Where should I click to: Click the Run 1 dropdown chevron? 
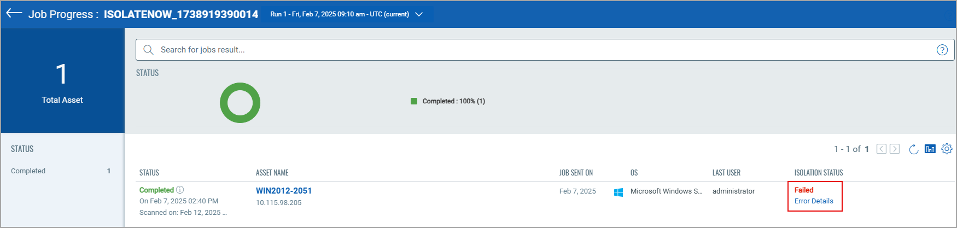[419, 14]
